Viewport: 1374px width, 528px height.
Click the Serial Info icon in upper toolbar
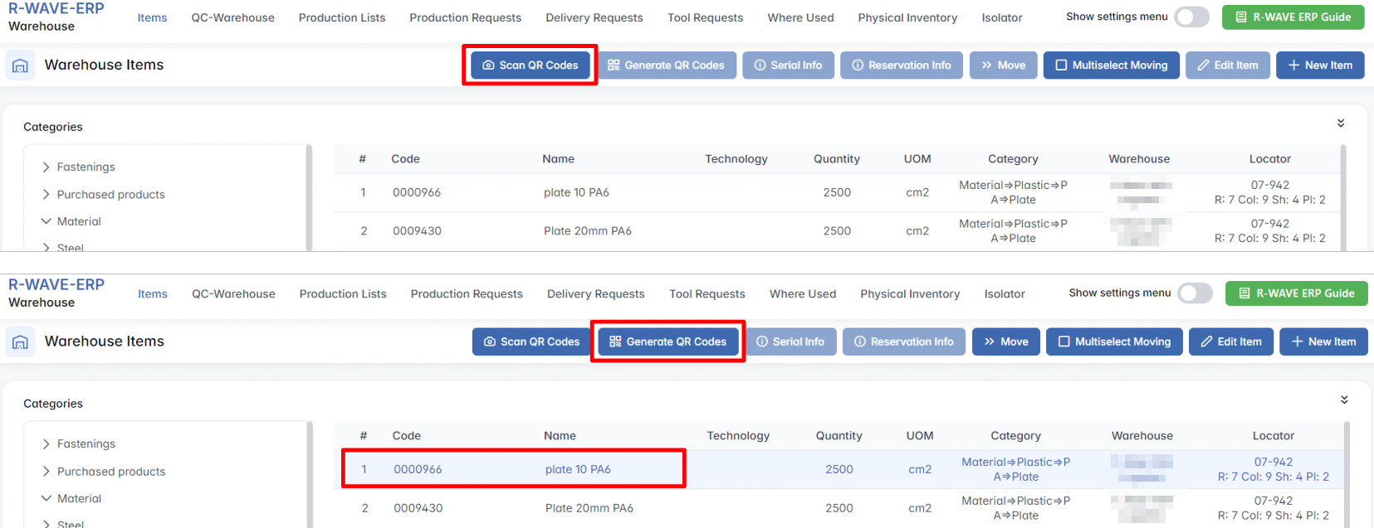click(x=760, y=65)
